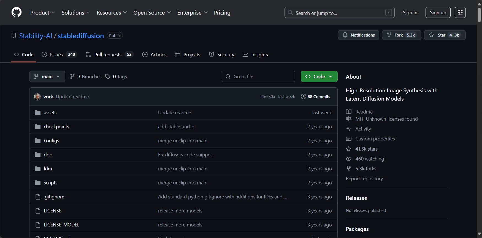The image size is (482, 238).
Task: Open the GitHub home logo
Action: pos(17,12)
